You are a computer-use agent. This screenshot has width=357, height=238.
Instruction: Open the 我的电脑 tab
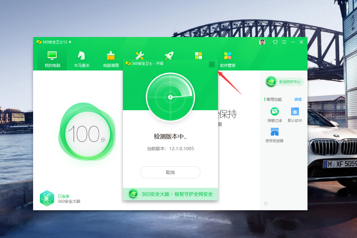coord(52,59)
